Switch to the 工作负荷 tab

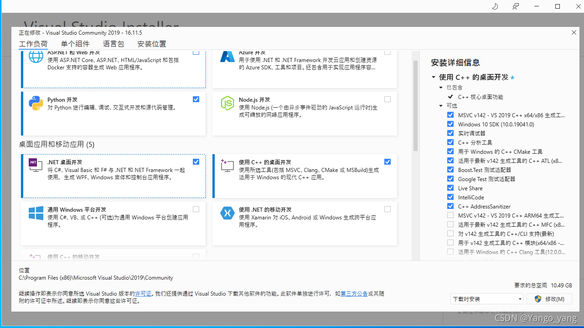point(33,44)
